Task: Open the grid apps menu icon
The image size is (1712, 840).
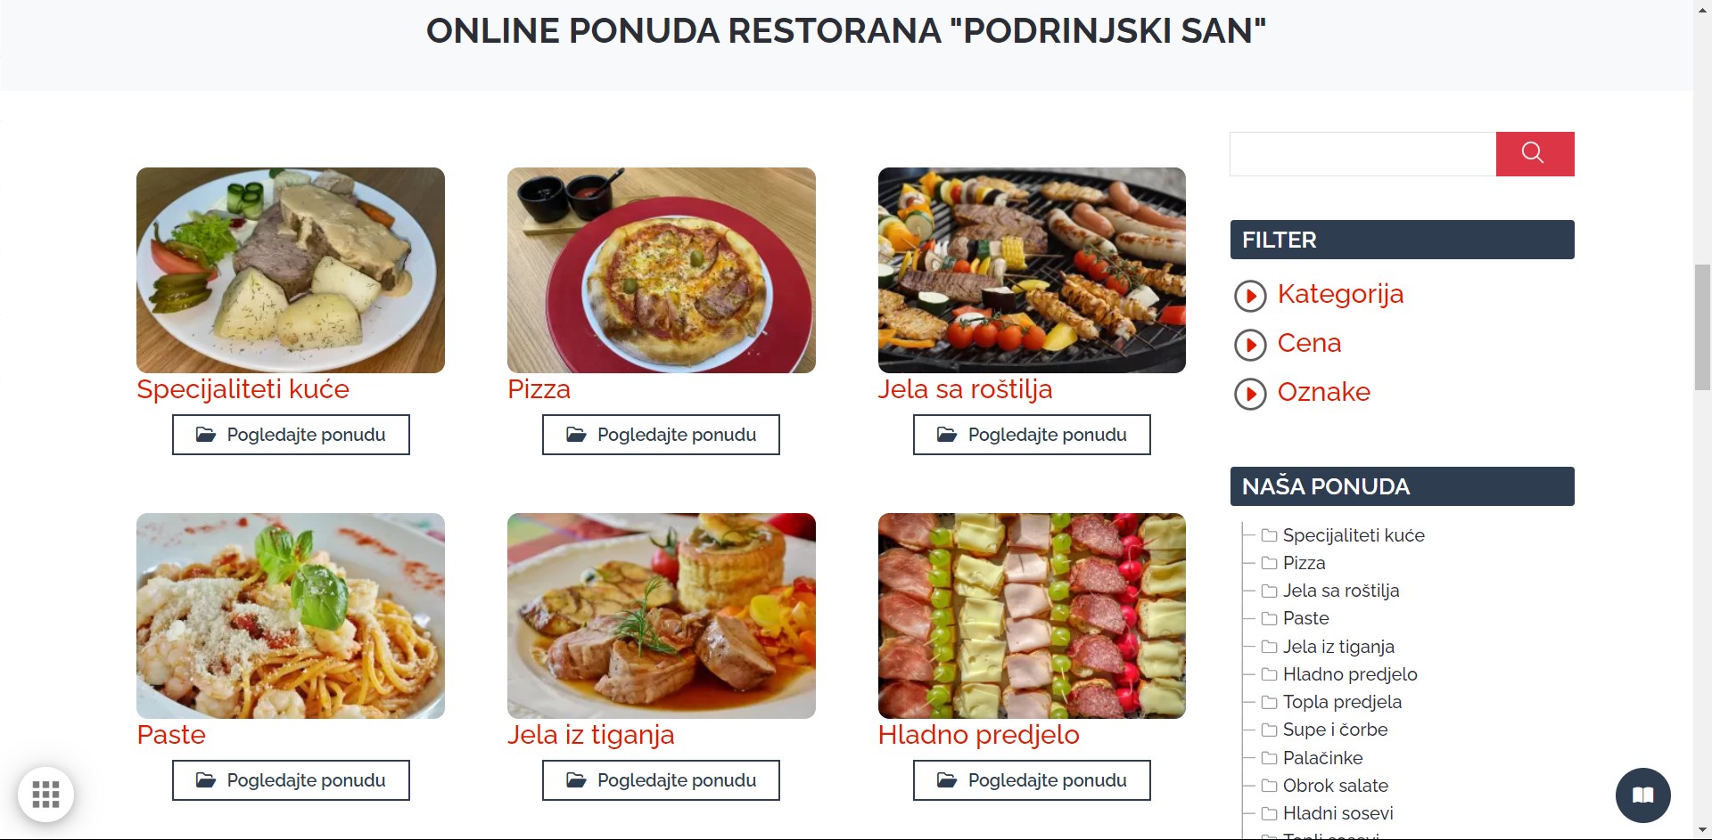Action: (45, 795)
